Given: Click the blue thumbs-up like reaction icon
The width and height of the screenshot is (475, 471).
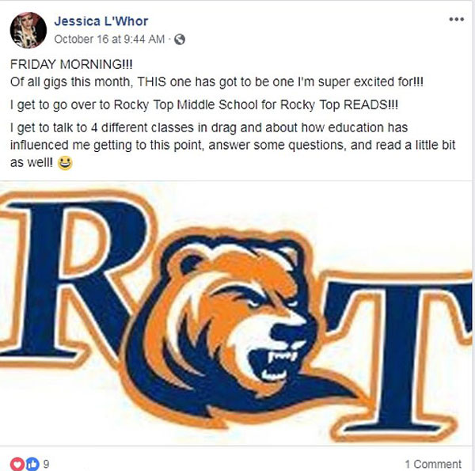Looking at the screenshot, I should pyautogui.click(x=31, y=463).
